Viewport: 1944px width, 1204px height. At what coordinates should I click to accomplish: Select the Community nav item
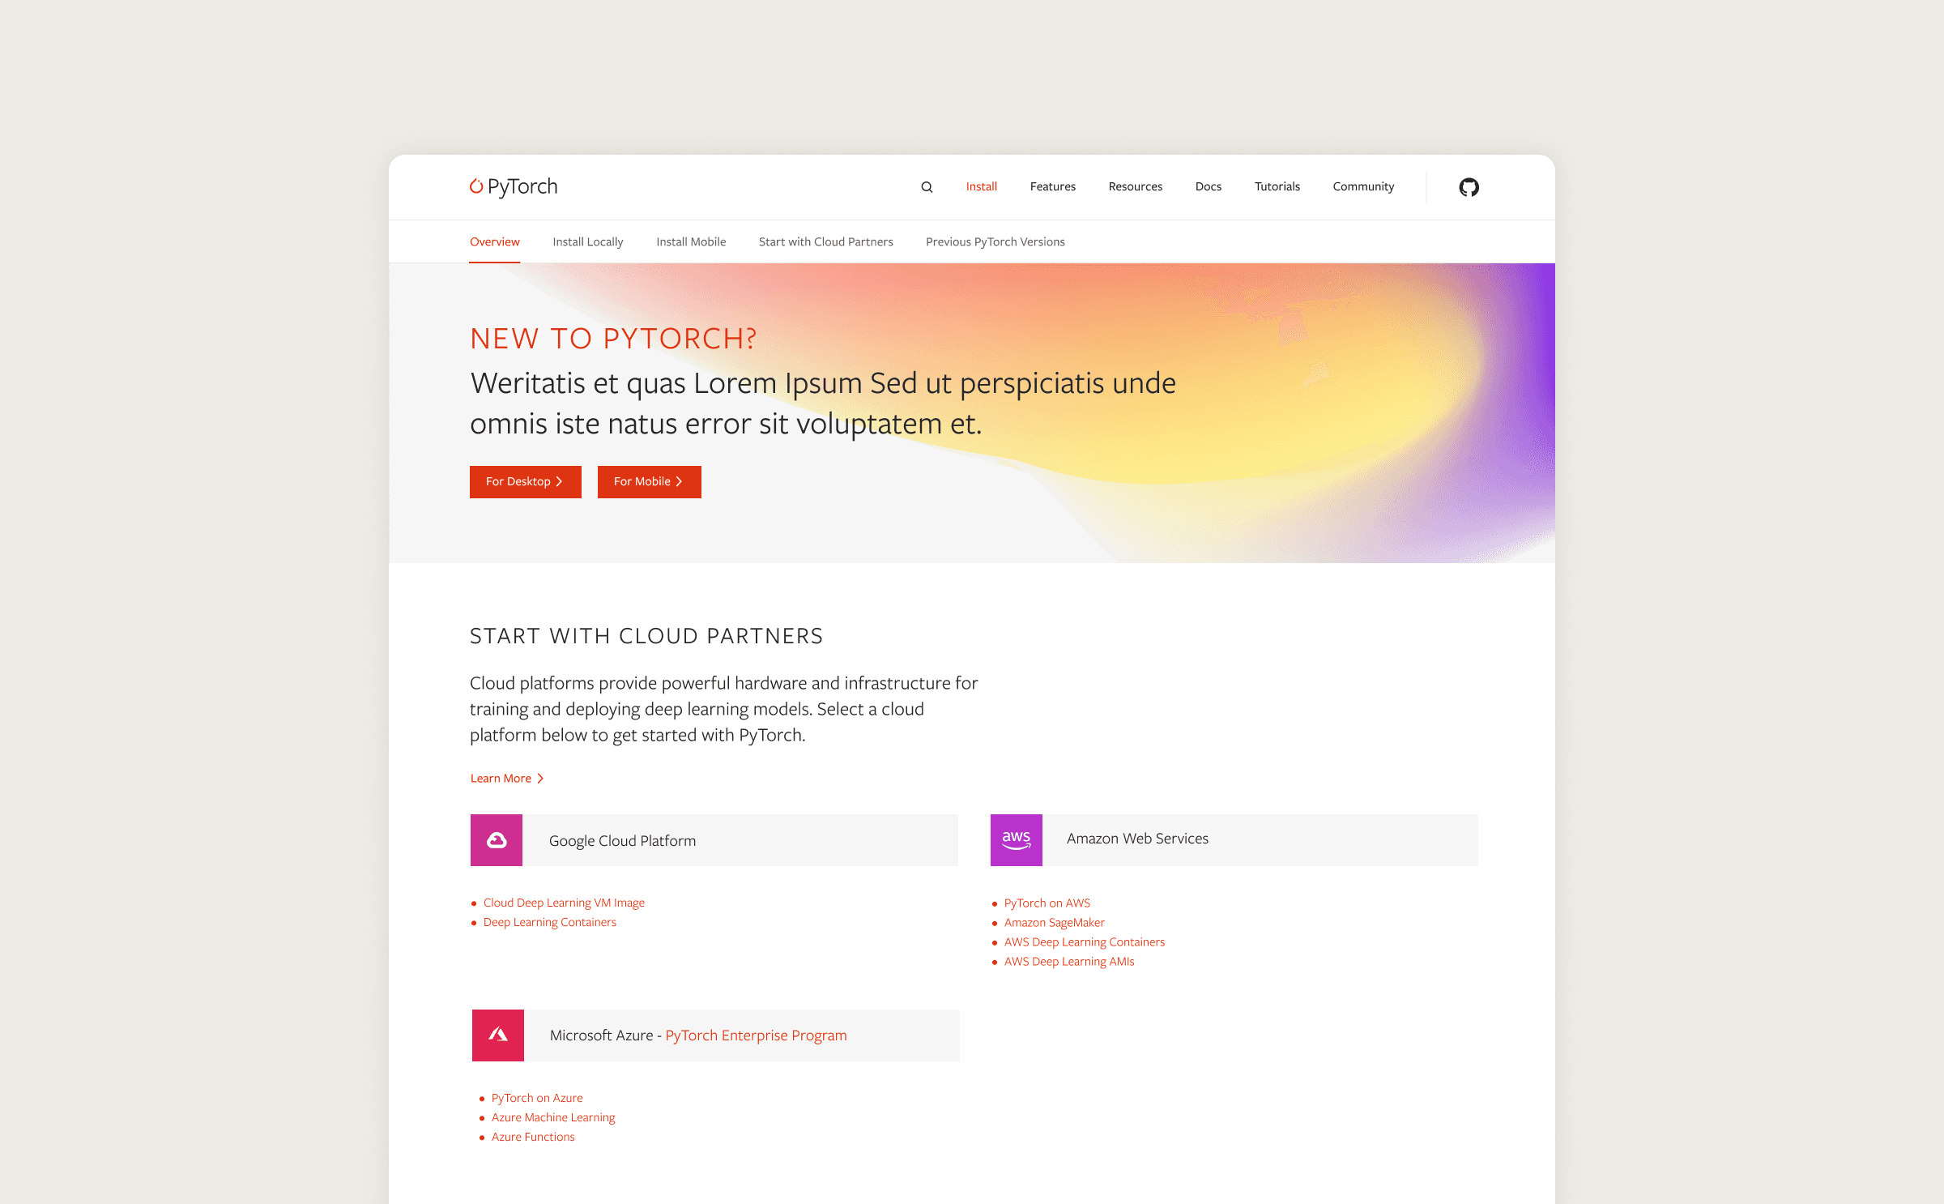coord(1363,186)
